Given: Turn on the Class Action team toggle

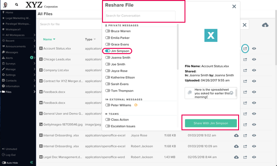Looking at the screenshot, I should [x=108, y=119].
